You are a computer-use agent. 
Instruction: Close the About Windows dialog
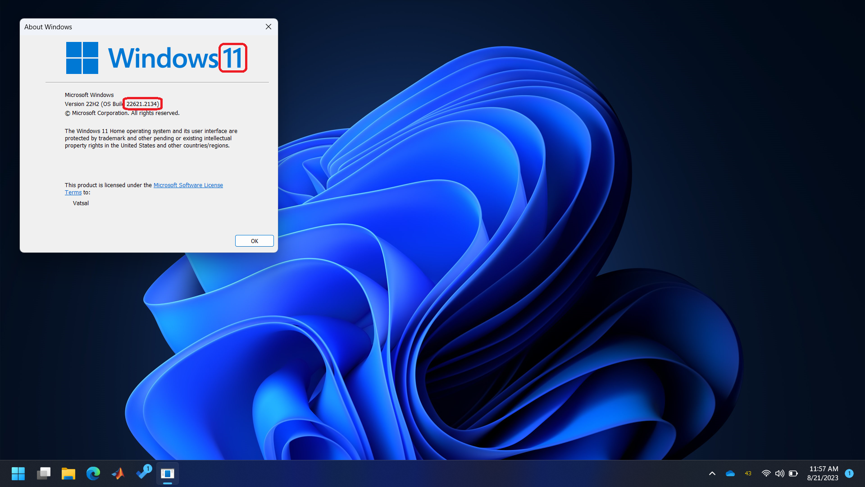tap(269, 27)
